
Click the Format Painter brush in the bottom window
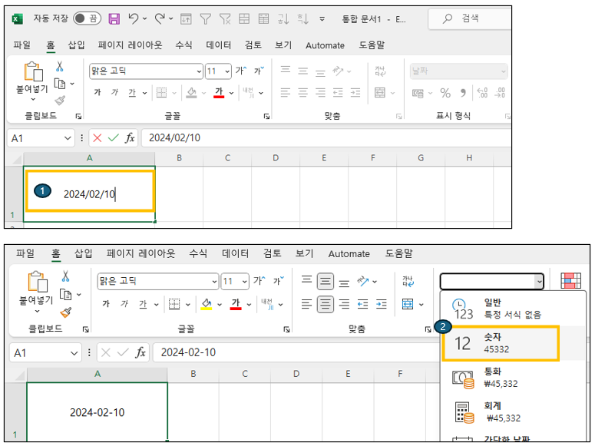(66, 312)
